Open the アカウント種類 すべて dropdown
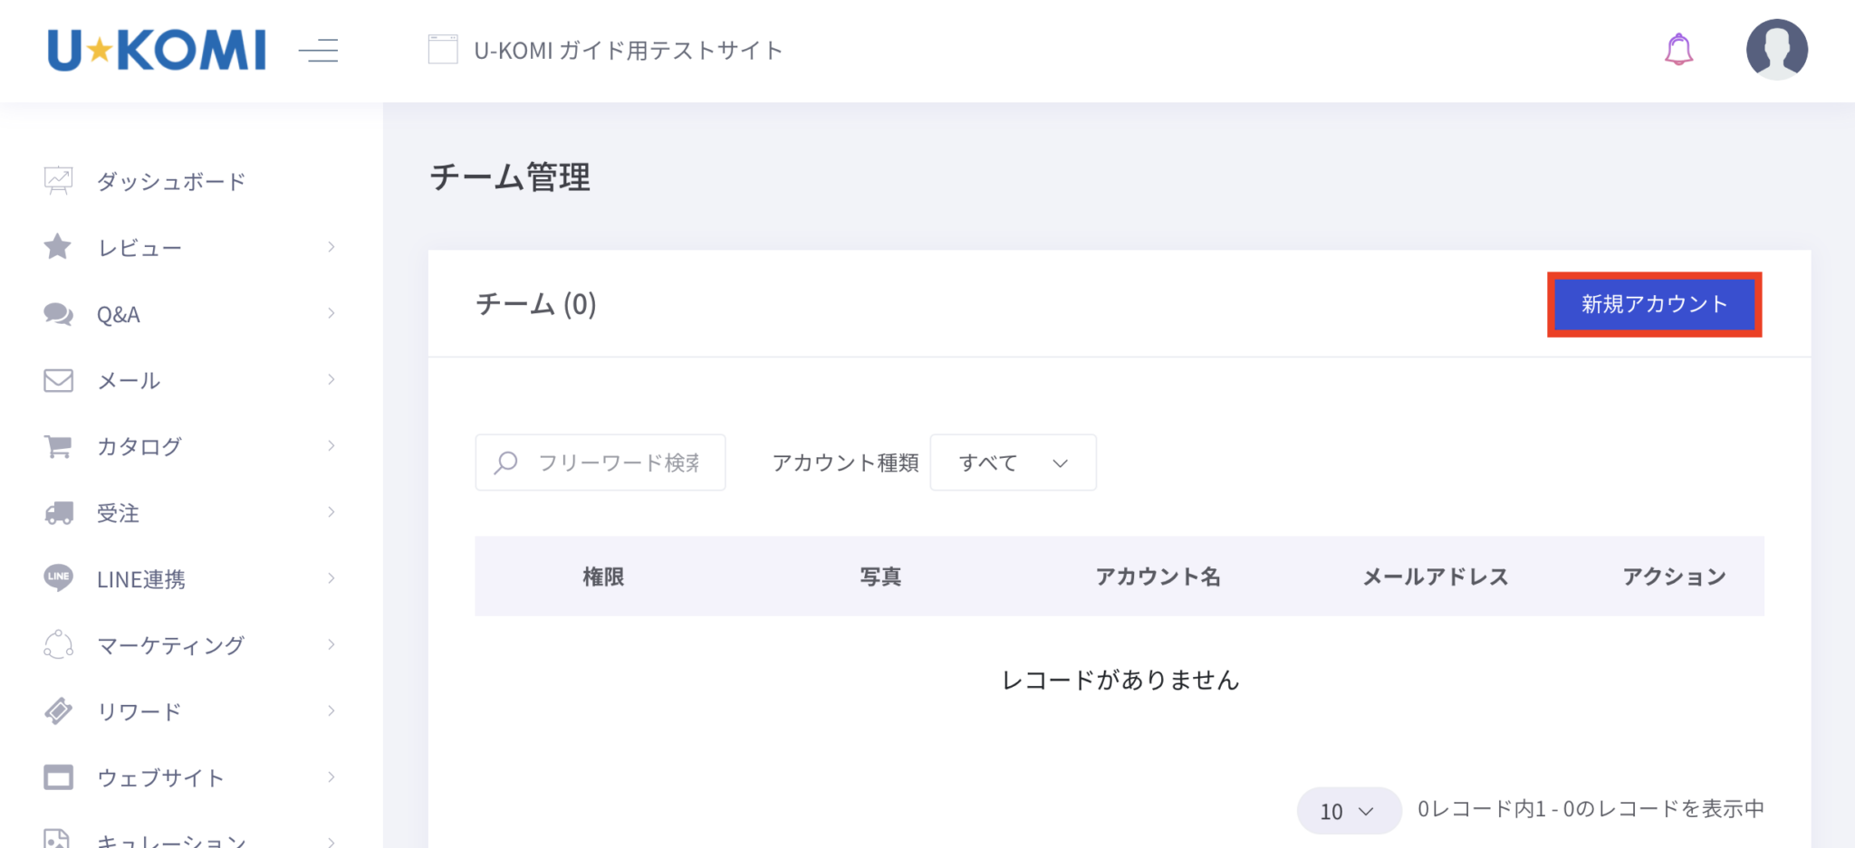This screenshot has height=848, width=1855. [x=1013, y=462]
